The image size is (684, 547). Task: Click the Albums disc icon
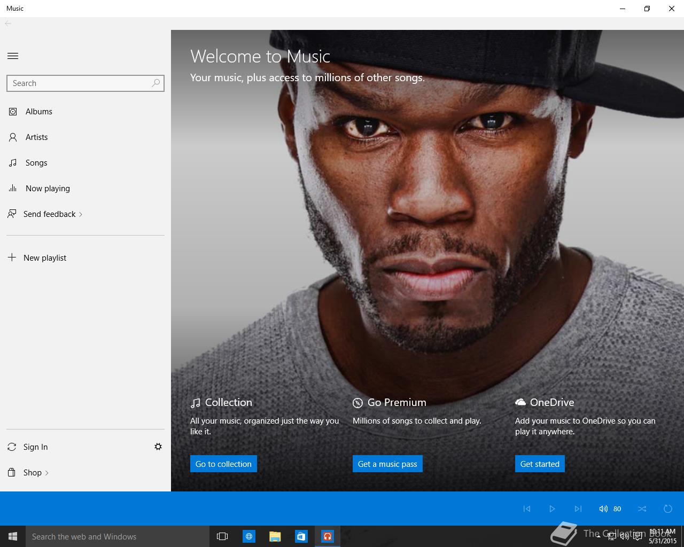pos(13,111)
